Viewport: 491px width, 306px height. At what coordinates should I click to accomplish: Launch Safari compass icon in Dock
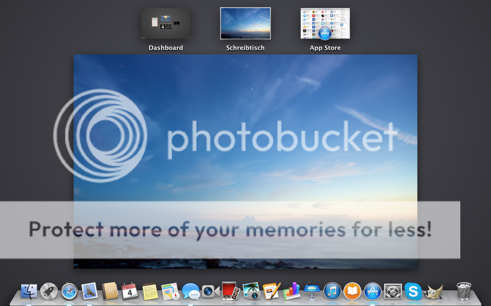[69, 291]
